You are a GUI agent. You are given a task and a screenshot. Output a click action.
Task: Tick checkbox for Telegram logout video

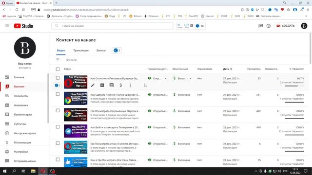click(x=58, y=127)
